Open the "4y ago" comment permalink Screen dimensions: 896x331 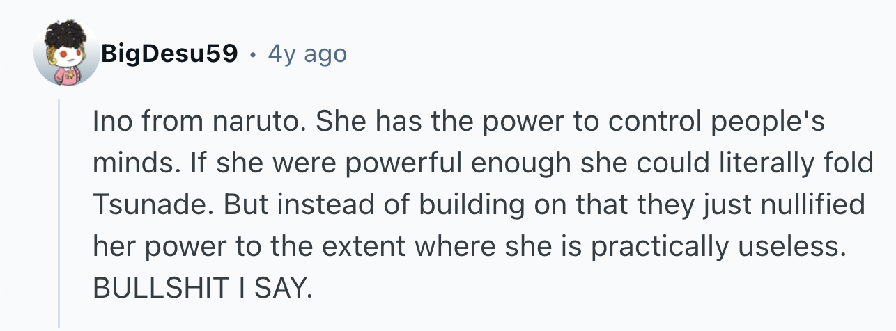click(x=307, y=54)
